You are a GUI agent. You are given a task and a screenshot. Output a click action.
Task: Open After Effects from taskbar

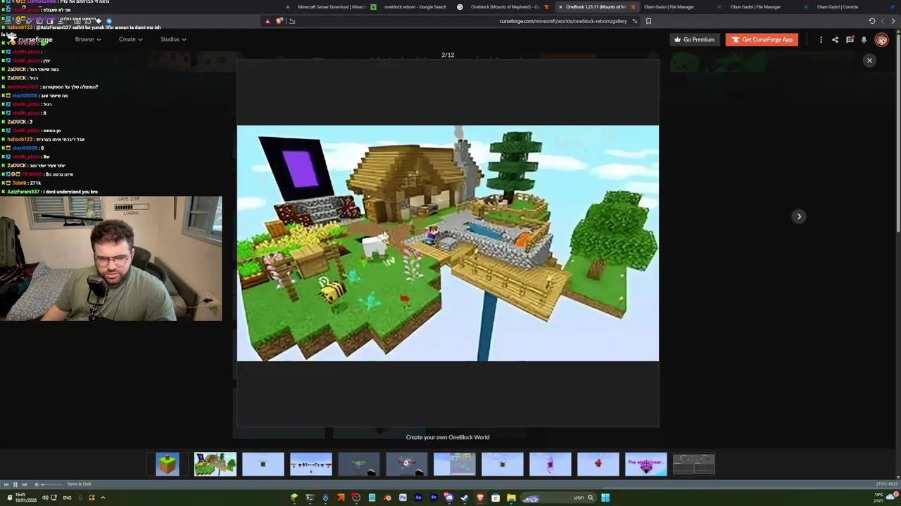(x=418, y=498)
